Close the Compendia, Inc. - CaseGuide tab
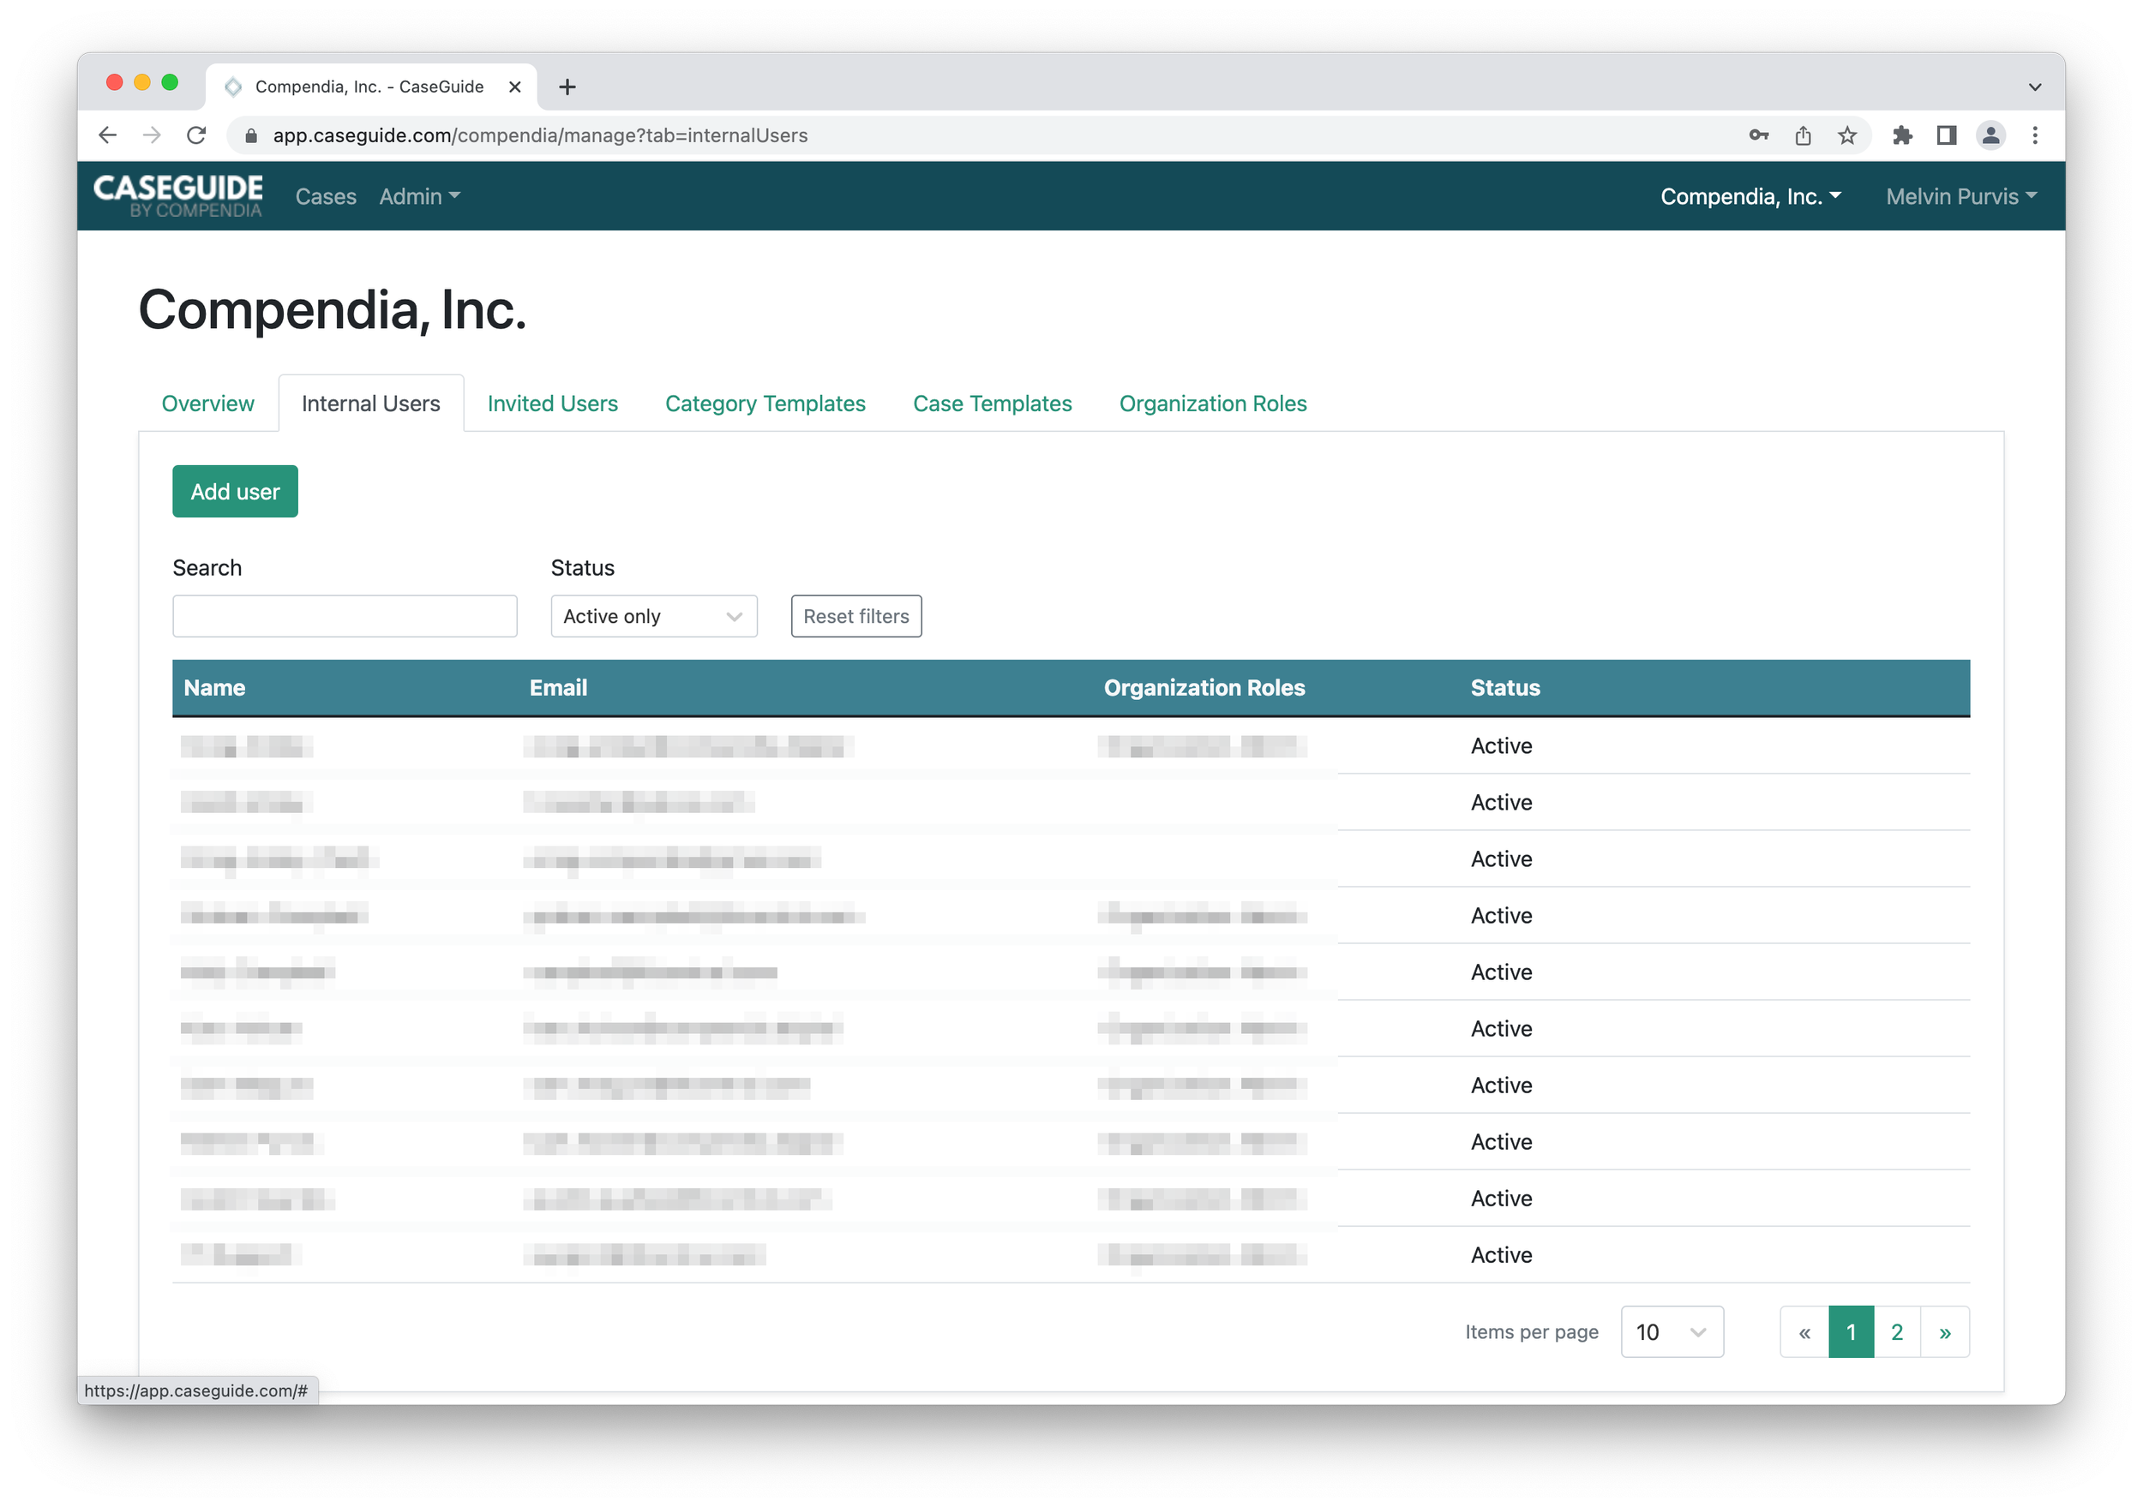The image size is (2143, 1507). 514,87
